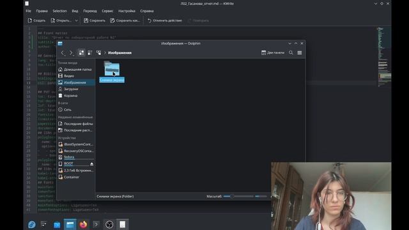Screen dimensions: 409x230
Task: Switch to KWrite in taskbar
Action: coord(122,224)
